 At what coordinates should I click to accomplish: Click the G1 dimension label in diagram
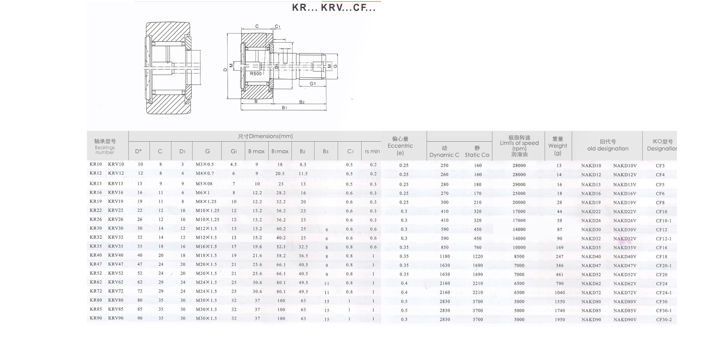click(313, 84)
